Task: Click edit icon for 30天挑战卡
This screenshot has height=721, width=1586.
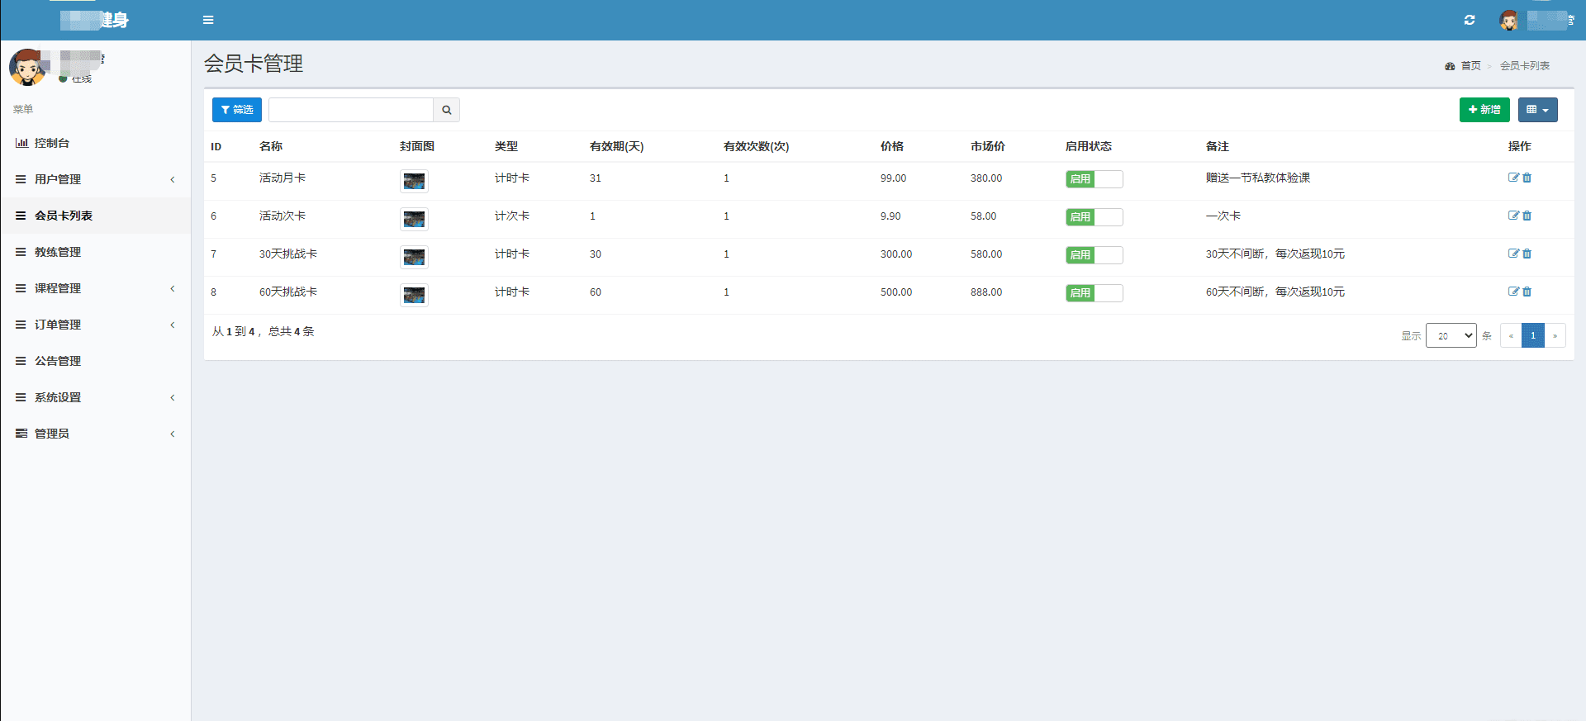Action: click(1513, 254)
